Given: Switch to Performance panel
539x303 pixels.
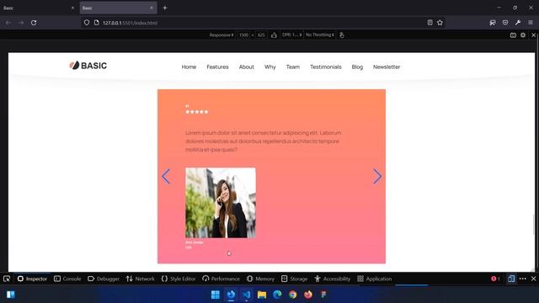Looking at the screenshot, I should click(x=221, y=279).
